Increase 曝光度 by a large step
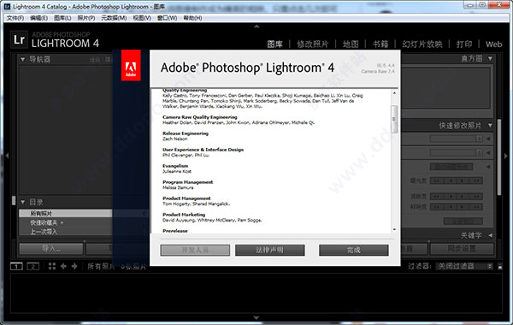 (476, 180)
